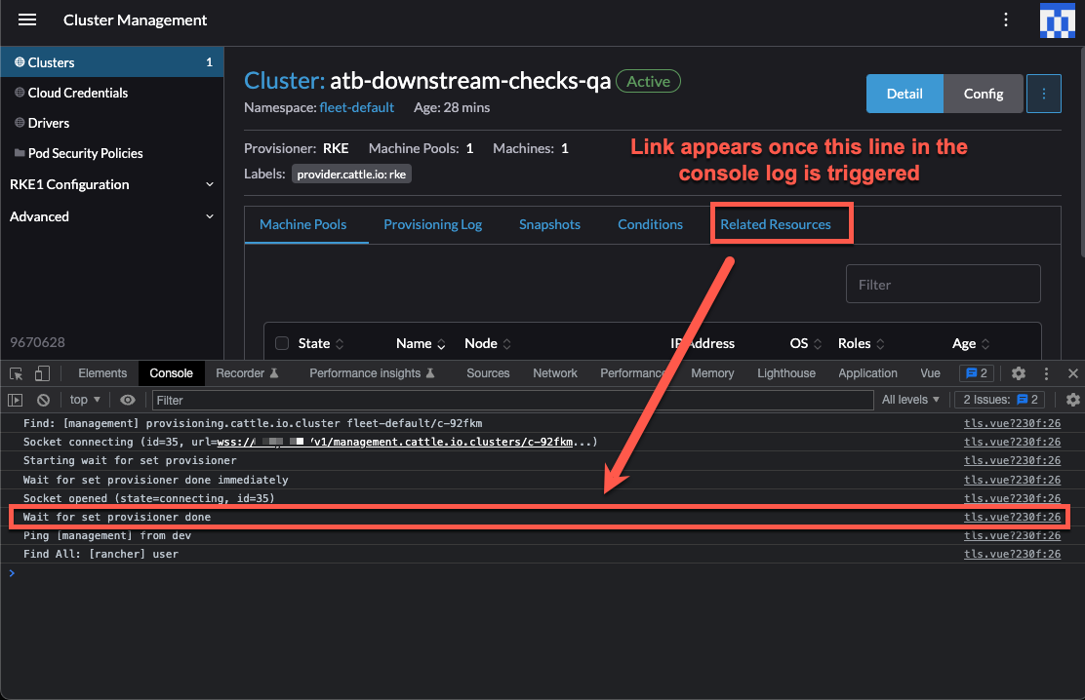Open DevTools settings gear
This screenshot has height=700, width=1085.
click(x=1018, y=372)
